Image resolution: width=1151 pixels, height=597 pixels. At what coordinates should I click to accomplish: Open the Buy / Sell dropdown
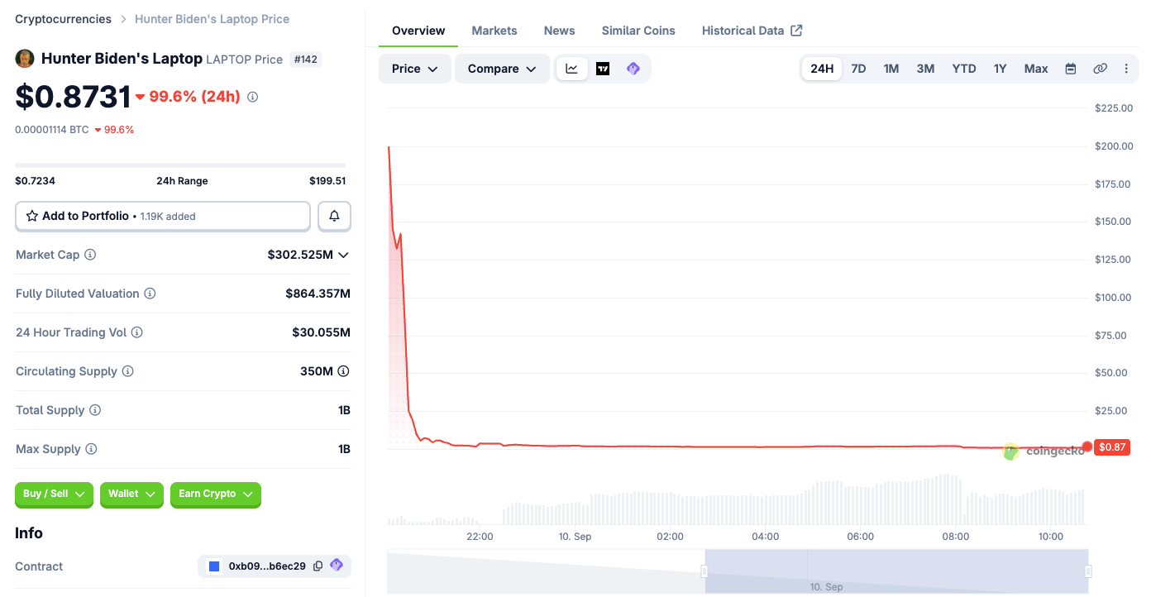(x=55, y=494)
